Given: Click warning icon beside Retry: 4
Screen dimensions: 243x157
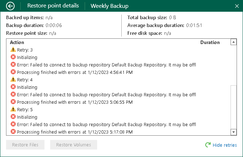Looking at the screenshot, I should [x=13, y=80].
